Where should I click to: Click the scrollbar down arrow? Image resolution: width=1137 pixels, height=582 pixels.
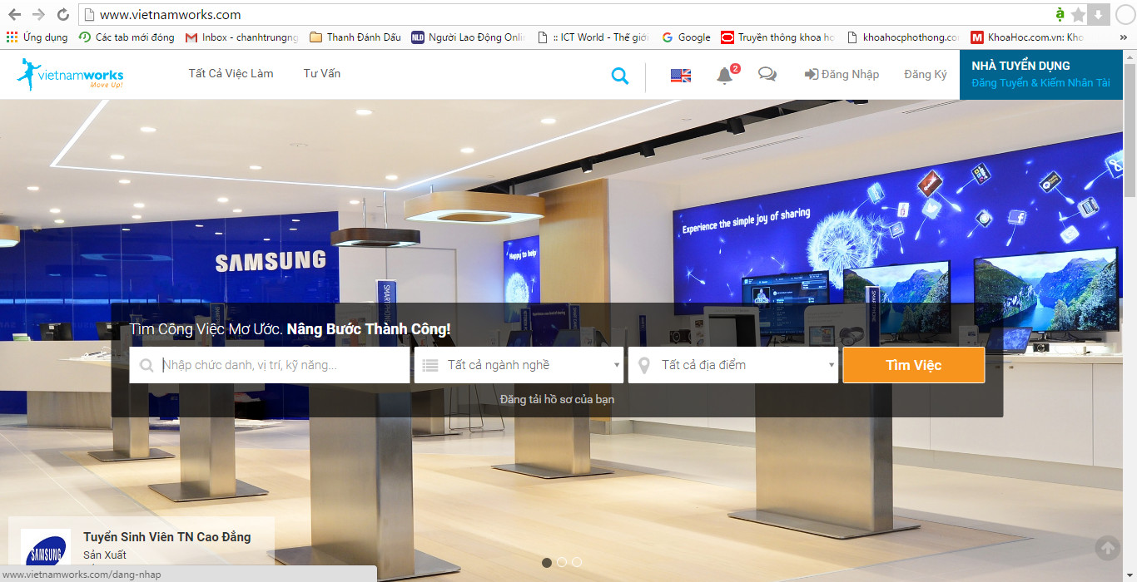1130,575
